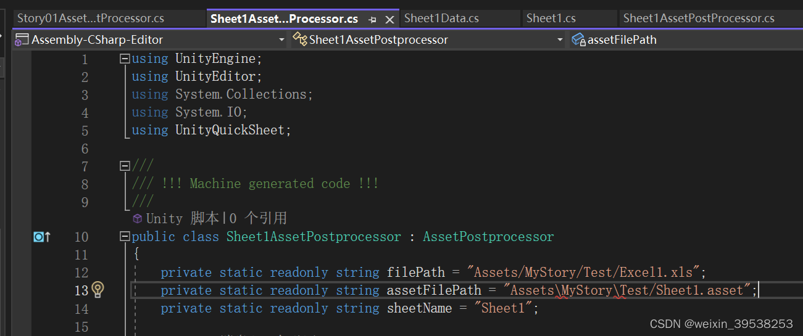Switch to the Sheet1.cs tab

tap(551, 18)
